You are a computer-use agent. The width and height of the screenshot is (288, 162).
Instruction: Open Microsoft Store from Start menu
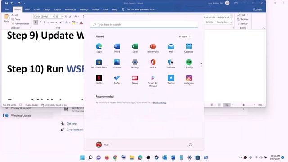coord(99,64)
